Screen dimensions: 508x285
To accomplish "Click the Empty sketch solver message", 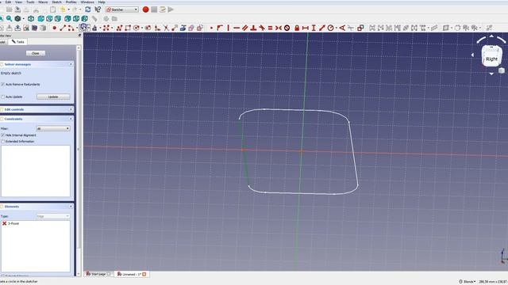I will pos(11,73).
